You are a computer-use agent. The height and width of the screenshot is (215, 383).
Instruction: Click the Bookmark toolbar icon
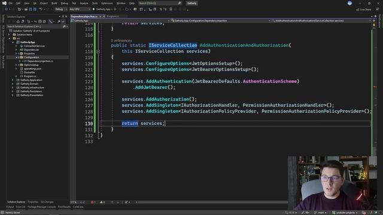point(171,10)
